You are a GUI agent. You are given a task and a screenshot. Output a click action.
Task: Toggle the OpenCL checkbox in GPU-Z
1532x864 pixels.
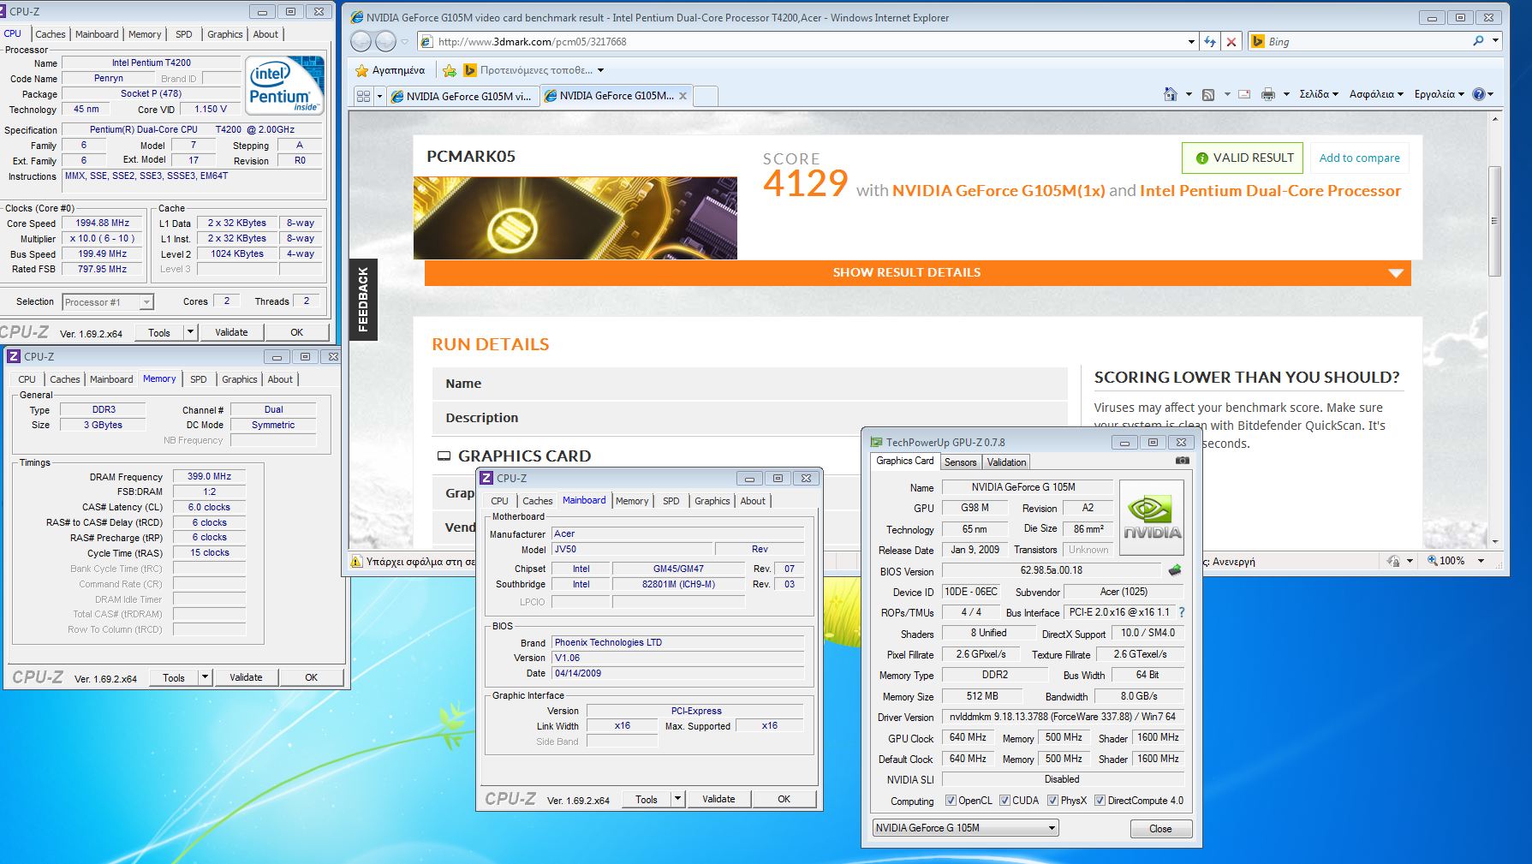951,801
